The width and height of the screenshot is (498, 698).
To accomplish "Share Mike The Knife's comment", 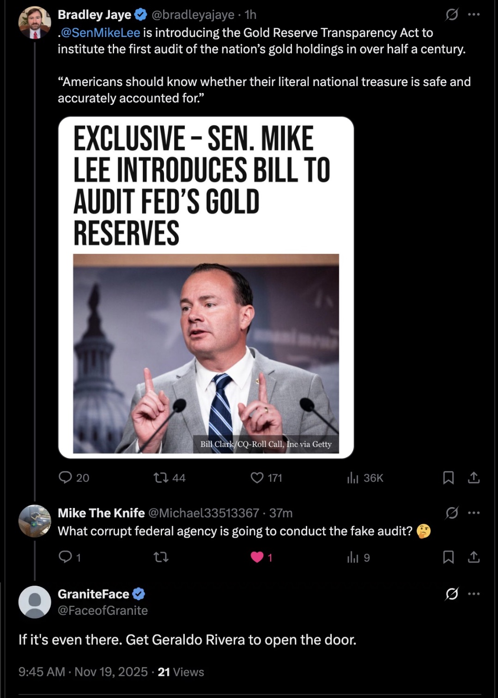I will [x=474, y=557].
